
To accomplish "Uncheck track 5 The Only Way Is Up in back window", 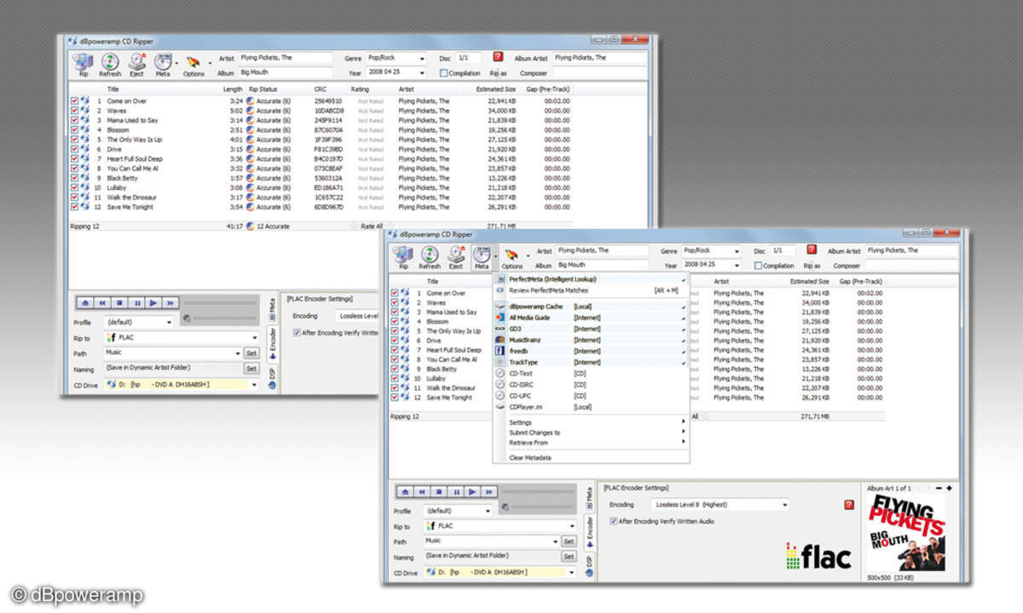I will pyautogui.click(x=75, y=140).
